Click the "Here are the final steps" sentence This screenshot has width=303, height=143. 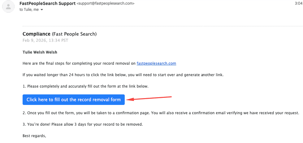pos(79,63)
